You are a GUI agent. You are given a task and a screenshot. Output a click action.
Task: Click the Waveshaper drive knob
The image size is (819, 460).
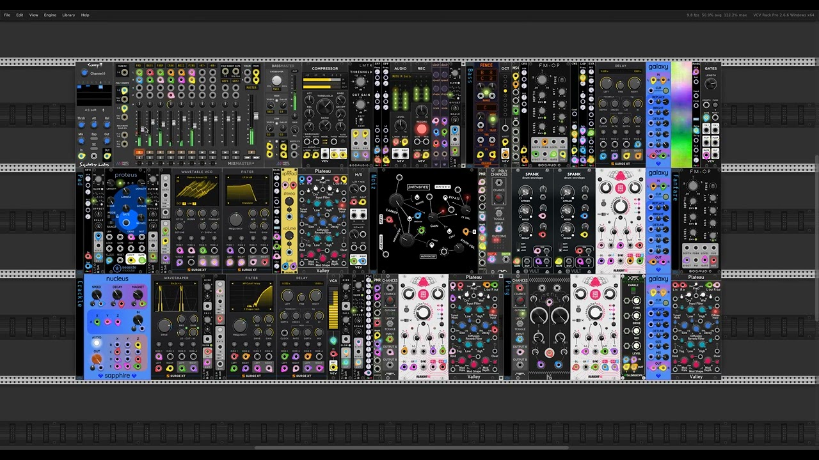point(164,325)
